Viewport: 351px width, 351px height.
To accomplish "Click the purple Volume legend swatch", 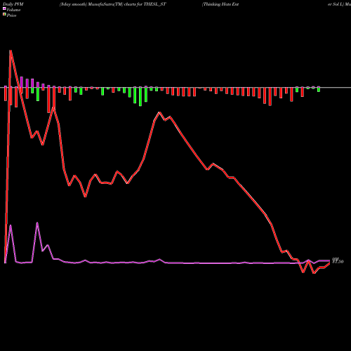I will click(x=4, y=8).
